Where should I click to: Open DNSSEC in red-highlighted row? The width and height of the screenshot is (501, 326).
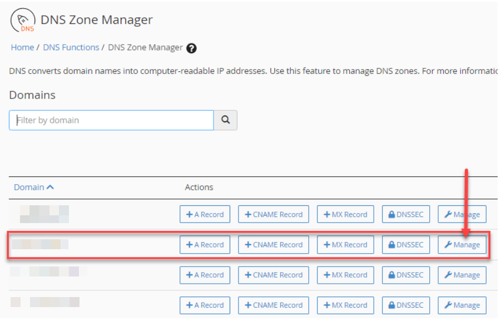tap(406, 245)
